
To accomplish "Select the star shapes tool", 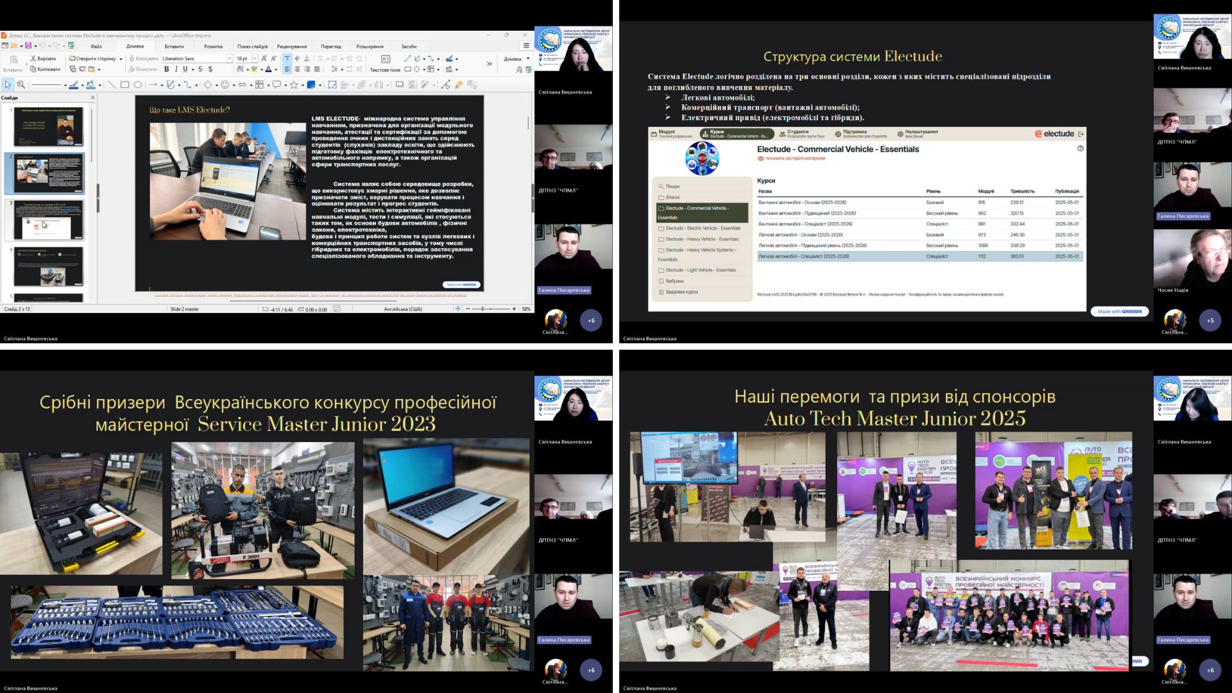I will [x=294, y=85].
